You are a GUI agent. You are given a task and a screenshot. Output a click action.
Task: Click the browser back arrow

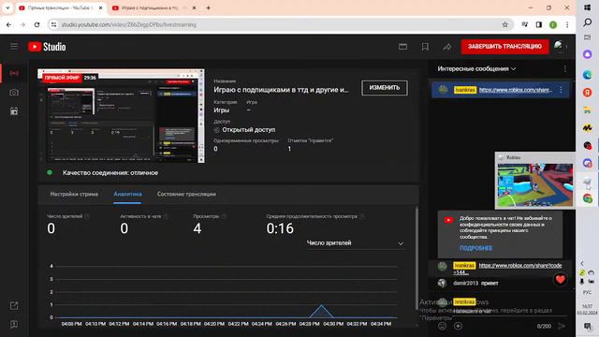pyautogui.click(x=8, y=25)
